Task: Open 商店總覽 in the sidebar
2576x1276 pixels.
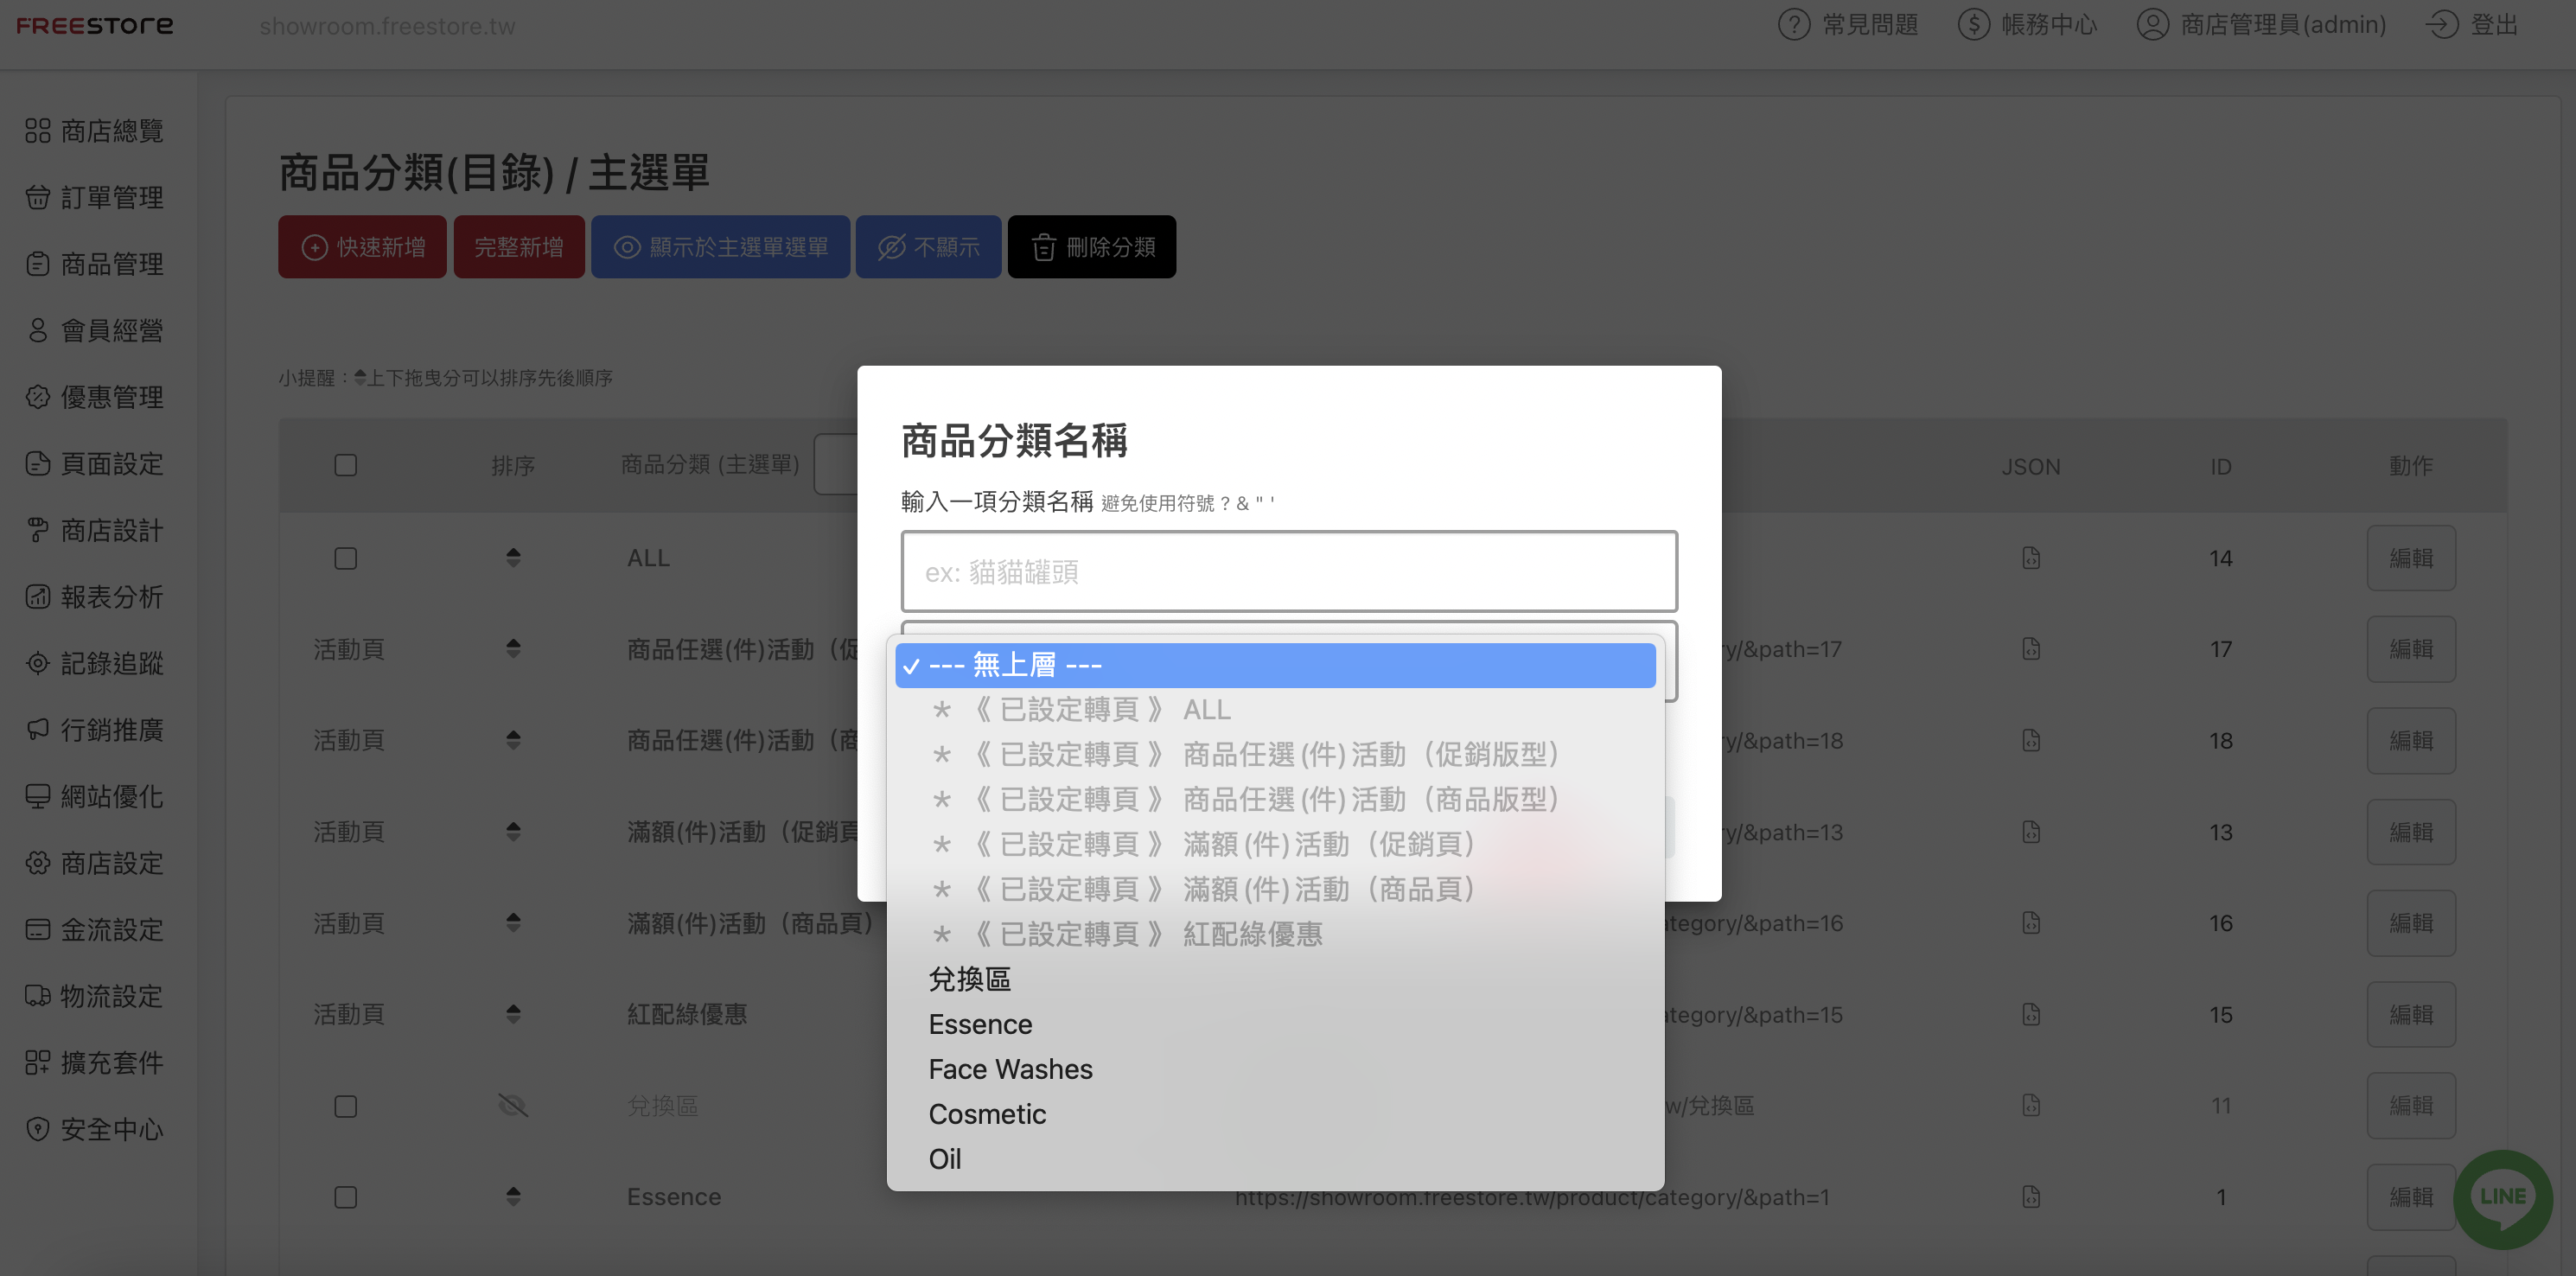Action: click(94, 131)
